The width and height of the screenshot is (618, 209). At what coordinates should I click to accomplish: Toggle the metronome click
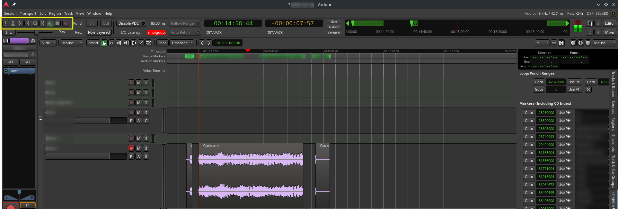pos(13,23)
